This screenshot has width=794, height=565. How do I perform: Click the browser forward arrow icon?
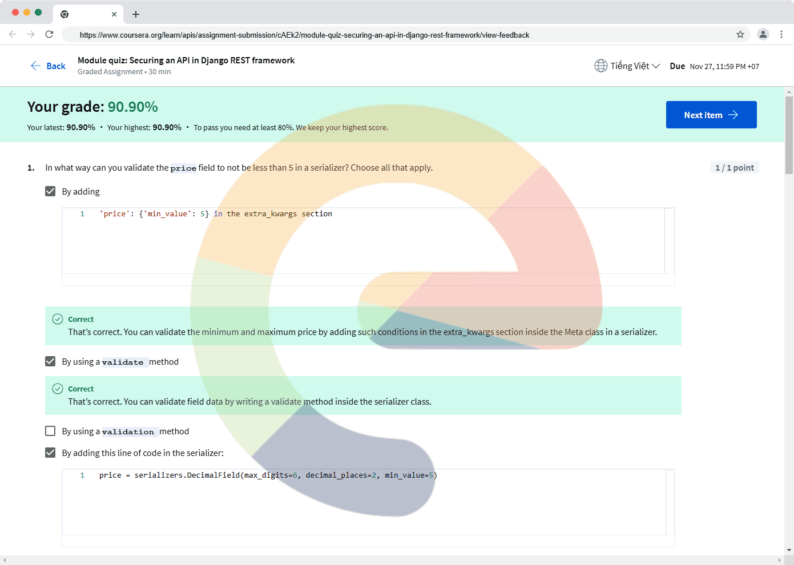31,34
